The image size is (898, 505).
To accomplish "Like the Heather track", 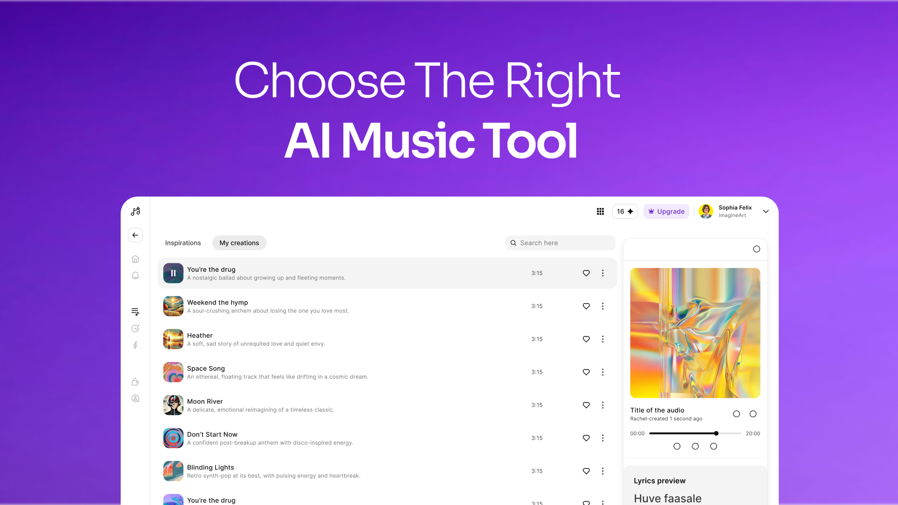I will 586,339.
